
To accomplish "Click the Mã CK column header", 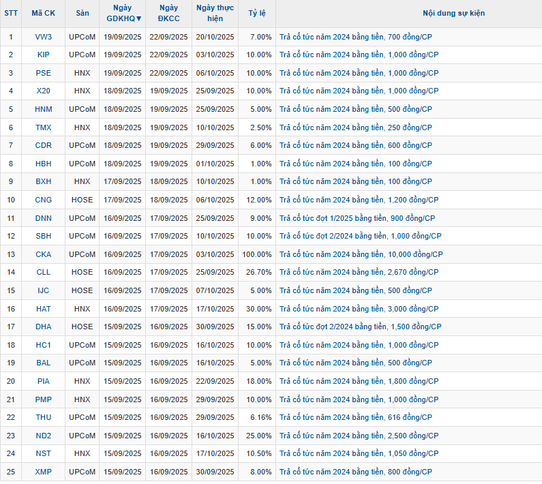I will [44, 13].
